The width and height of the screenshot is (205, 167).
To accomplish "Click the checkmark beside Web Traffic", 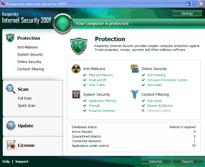I will [x=85, y=85].
